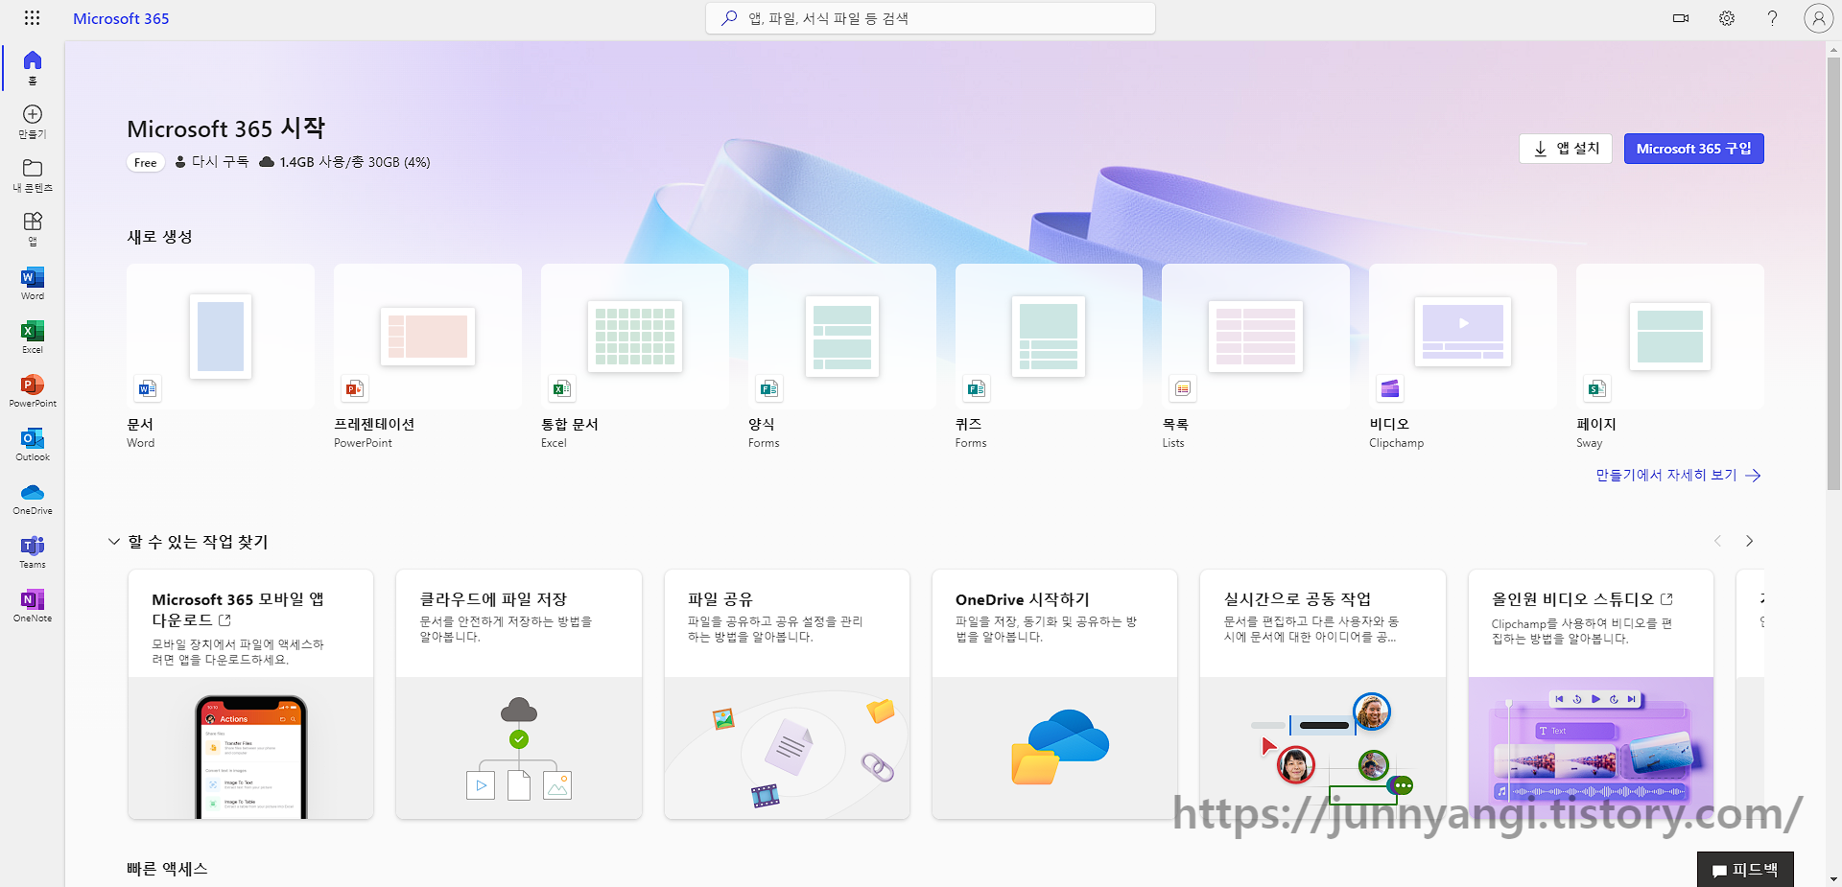Click the storage usage 1.4GB text

(x=354, y=162)
